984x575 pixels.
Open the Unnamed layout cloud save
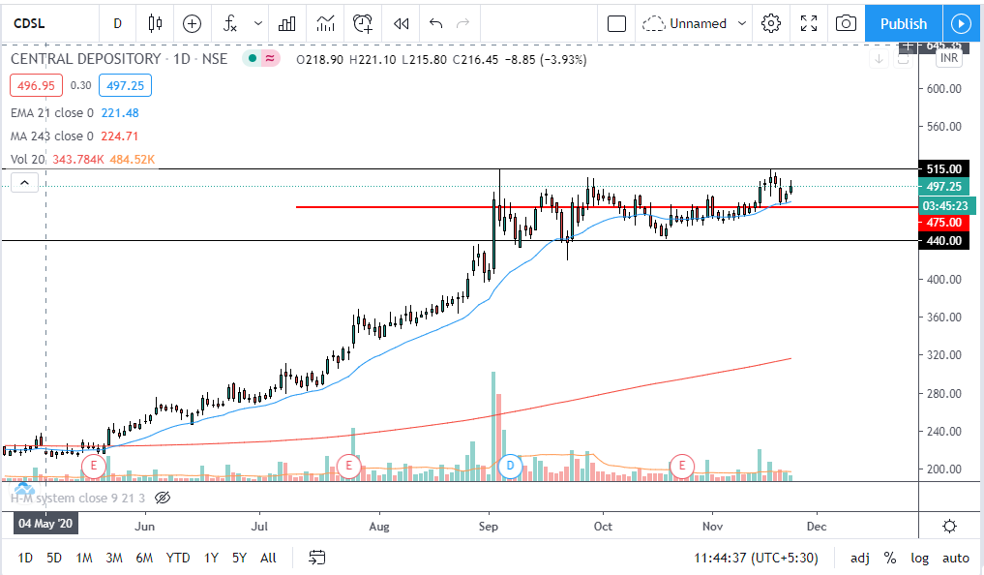tap(685, 24)
